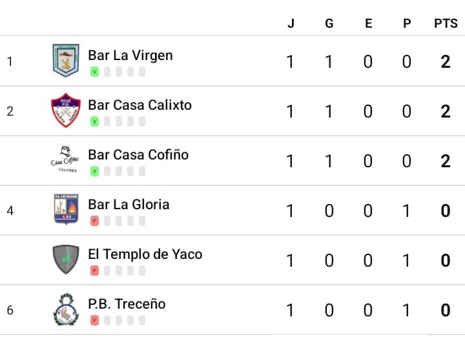Open the Bar La Virgen team crest
The width and height of the screenshot is (465, 350).
(66, 61)
